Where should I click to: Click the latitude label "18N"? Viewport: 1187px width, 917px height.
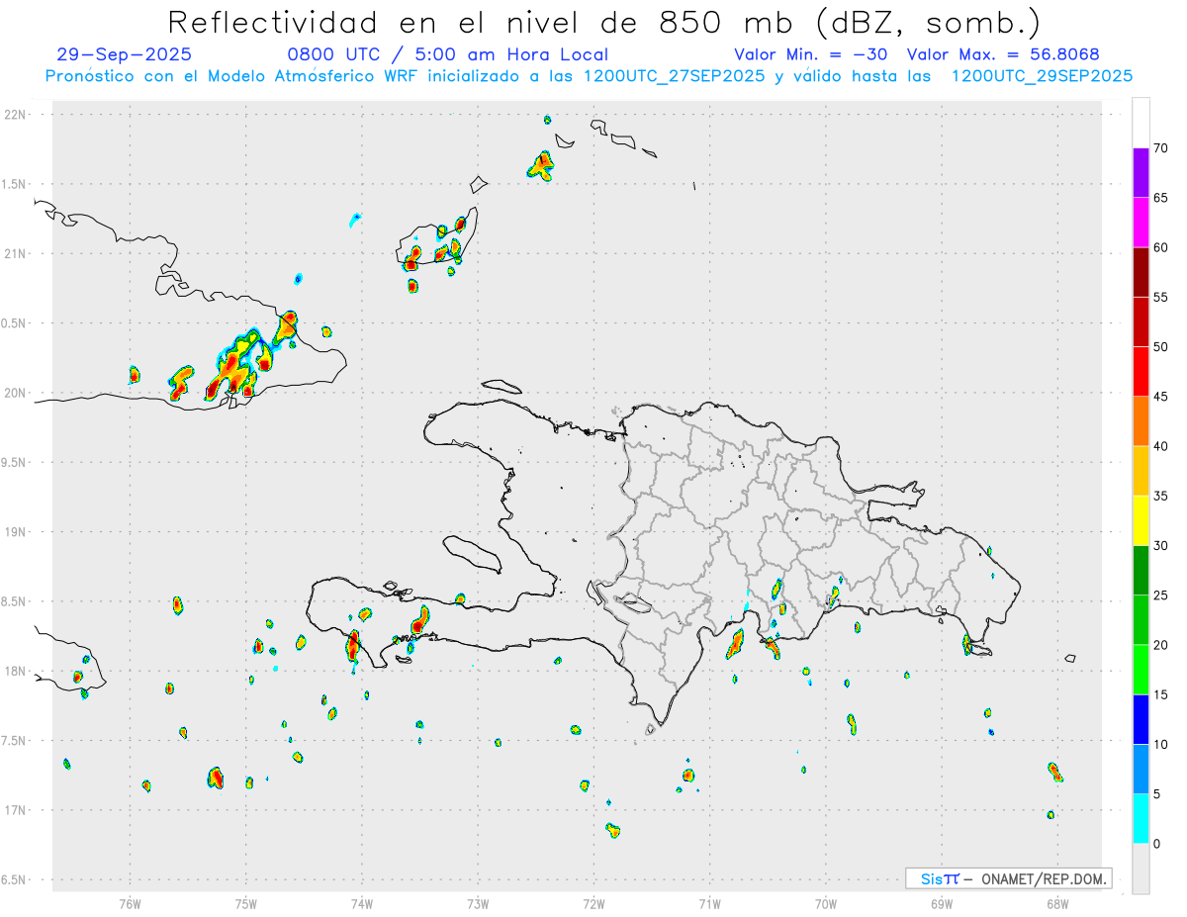point(17,671)
